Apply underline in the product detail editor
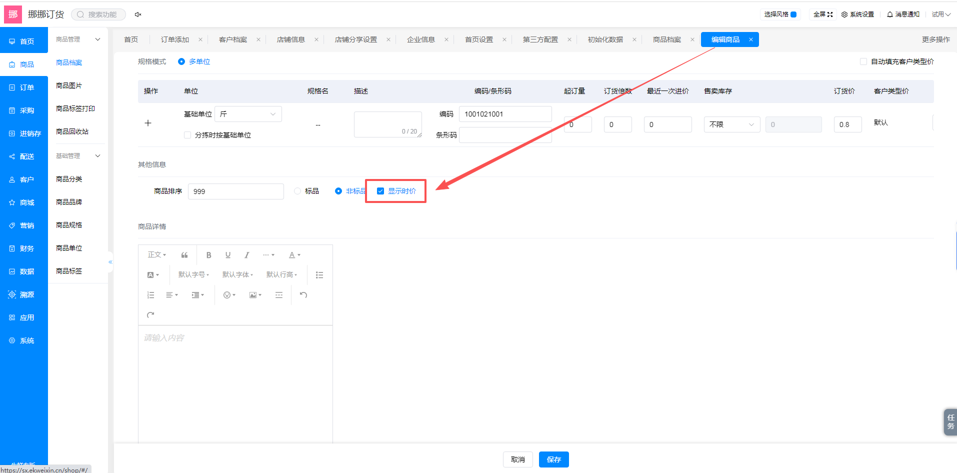Screen dimensions: 957x473 click(228, 255)
